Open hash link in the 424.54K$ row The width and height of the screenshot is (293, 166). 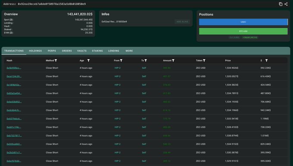pos(14,85)
